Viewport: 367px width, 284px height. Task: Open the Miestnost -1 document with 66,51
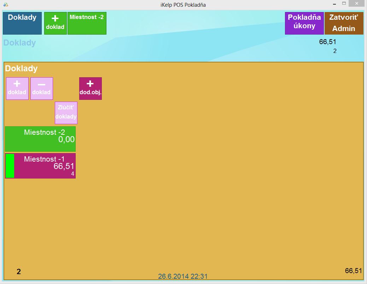coord(45,166)
